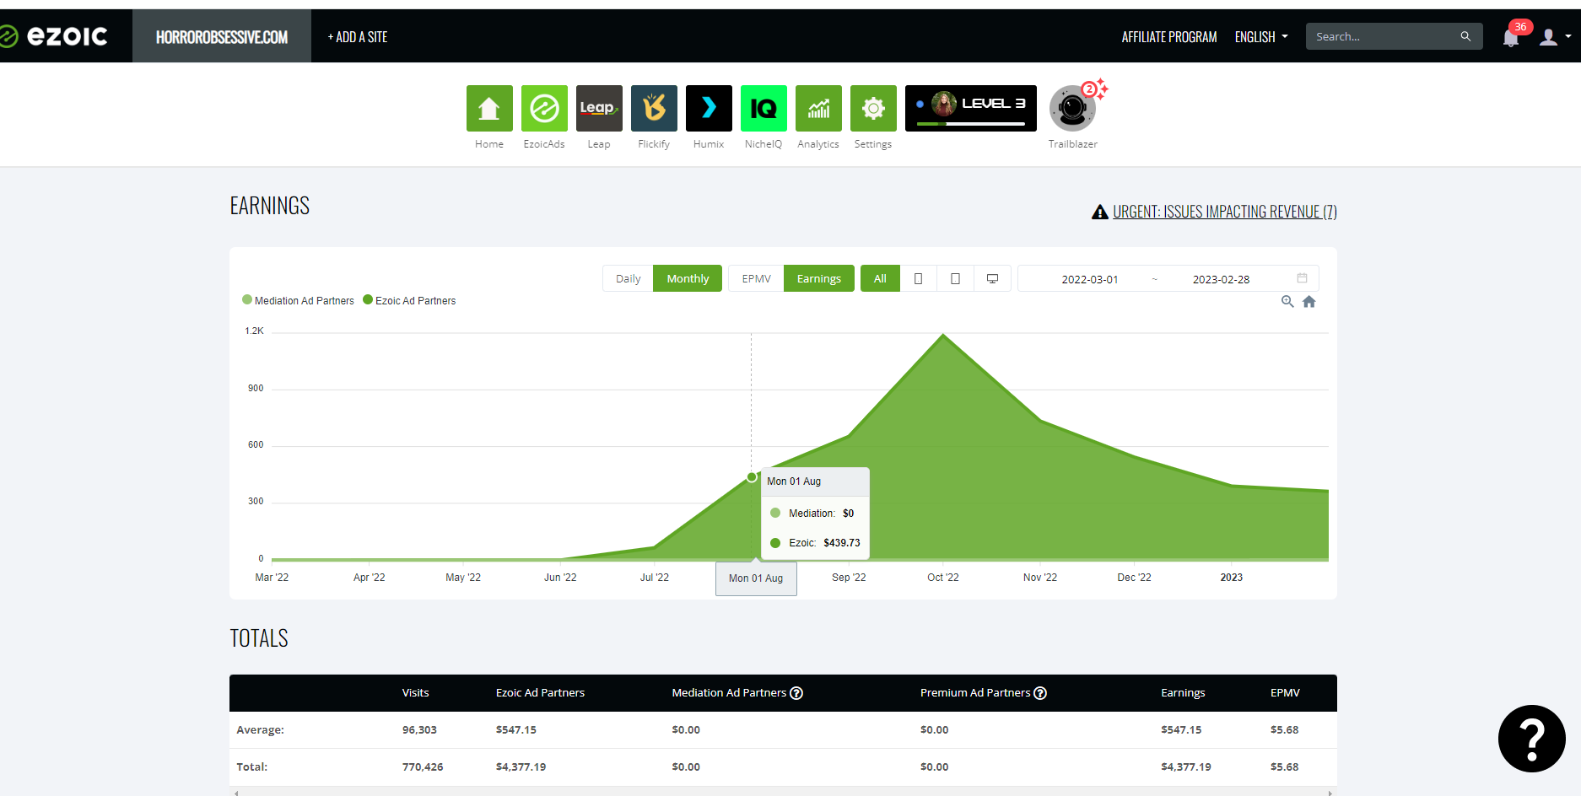1581x796 pixels.
Task: Click the Nov '22 axis label
Action: pos(1039,578)
